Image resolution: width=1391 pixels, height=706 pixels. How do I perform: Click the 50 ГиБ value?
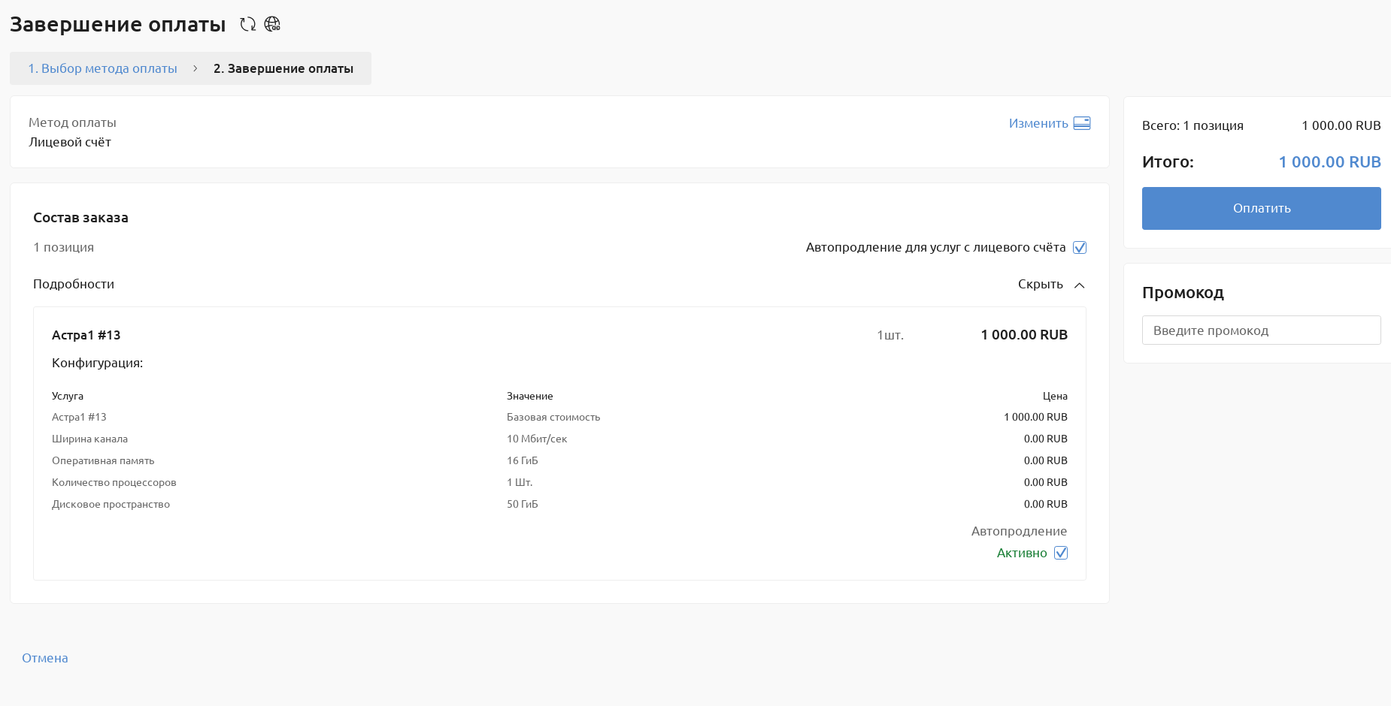point(523,504)
